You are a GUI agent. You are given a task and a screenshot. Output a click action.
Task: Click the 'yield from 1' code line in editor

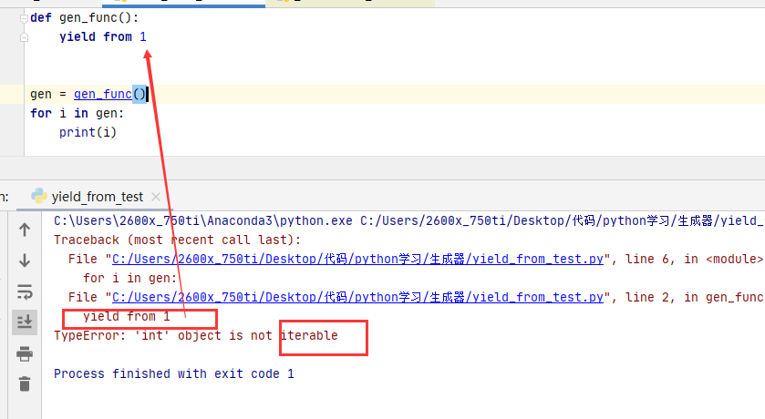102,37
